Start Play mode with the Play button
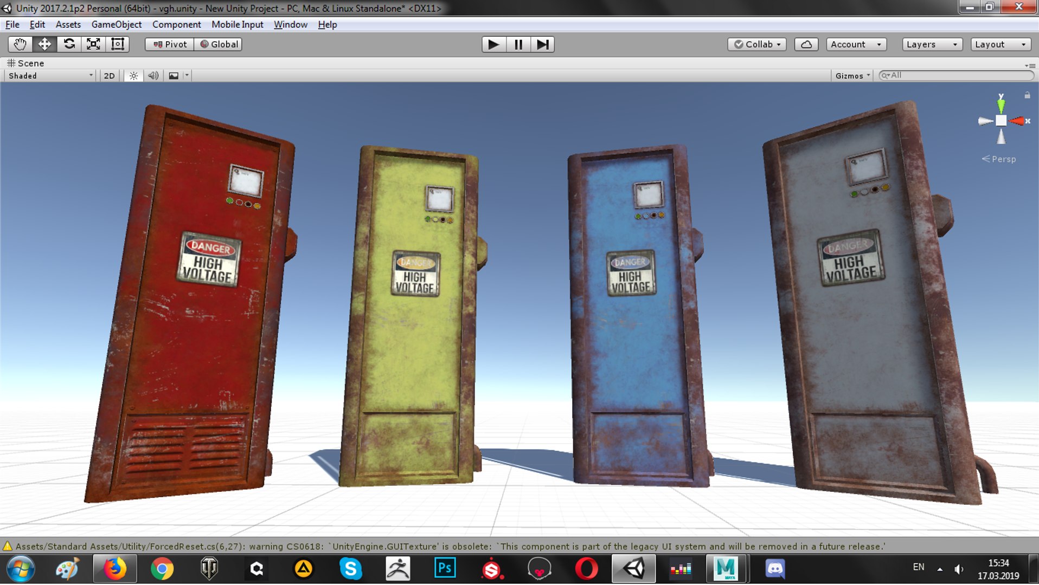 493,44
